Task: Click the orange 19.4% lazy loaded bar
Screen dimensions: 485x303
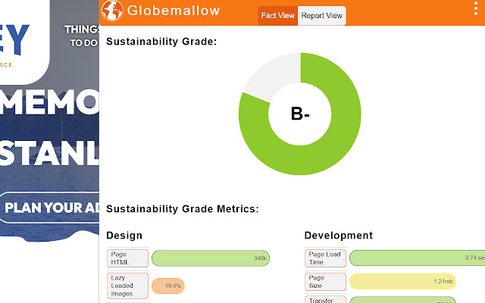Action: pyautogui.click(x=168, y=286)
